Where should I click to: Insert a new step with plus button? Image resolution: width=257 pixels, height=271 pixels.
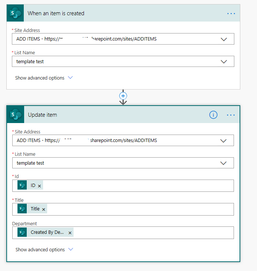click(123, 96)
